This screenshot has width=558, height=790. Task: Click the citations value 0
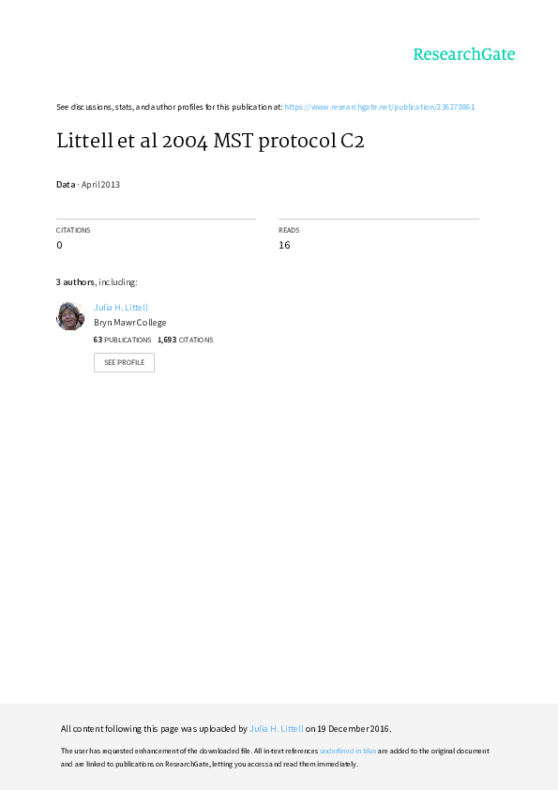coord(59,245)
